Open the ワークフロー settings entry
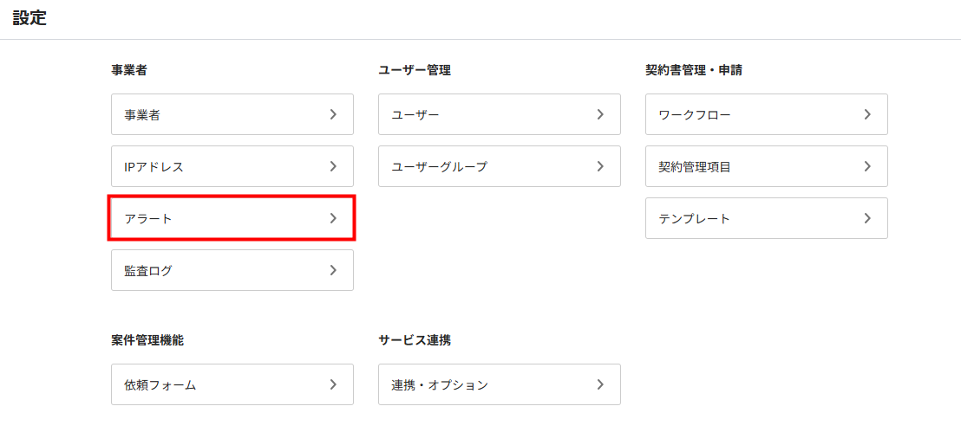Image resolution: width=961 pixels, height=445 pixels. click(767, 114)
